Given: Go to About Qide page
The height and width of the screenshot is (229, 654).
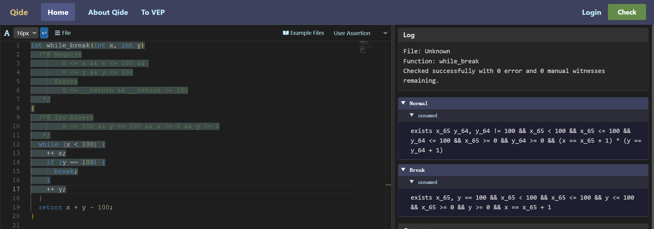Looking at the screenshot, I should 108,12.
